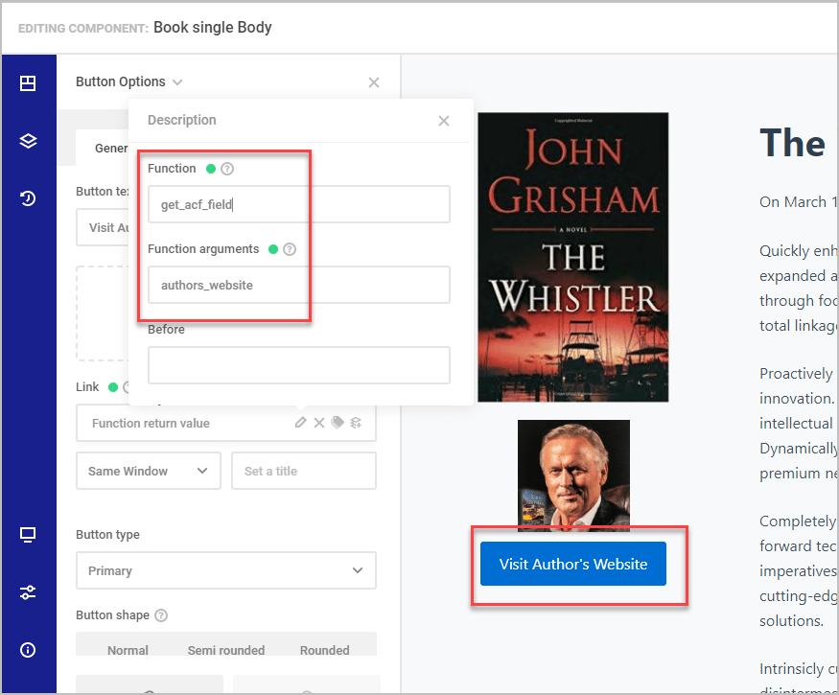Image resolution: width=839 pixels, height=695 pixels.
Task: Open the Button type dropdown showing Primary
Action: [225, 570]
